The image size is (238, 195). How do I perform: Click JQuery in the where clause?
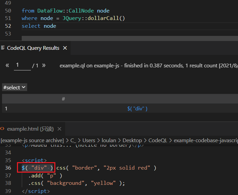[72, 18]
